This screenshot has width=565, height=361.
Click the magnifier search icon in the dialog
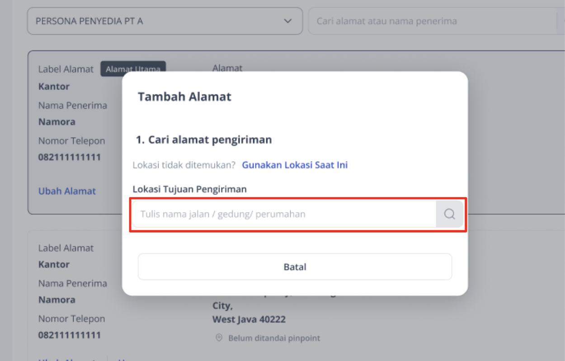[x=449, y=214]
